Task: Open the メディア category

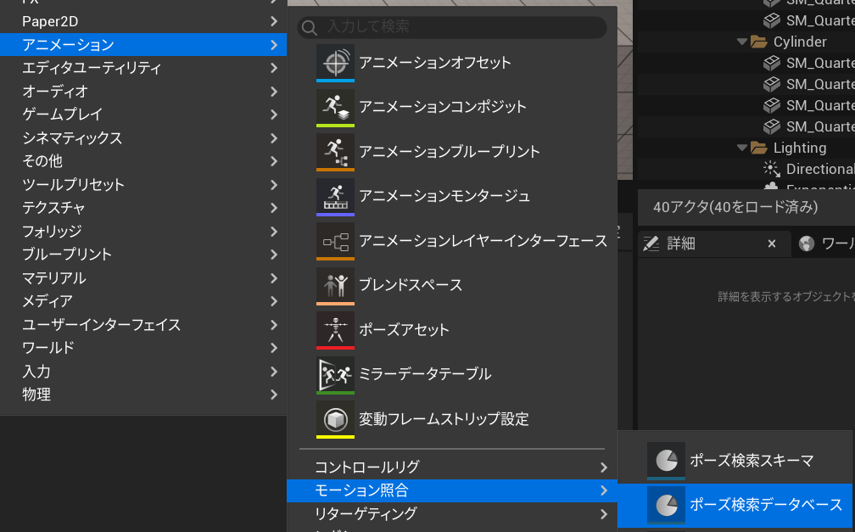Action: (x=142, y=301)
